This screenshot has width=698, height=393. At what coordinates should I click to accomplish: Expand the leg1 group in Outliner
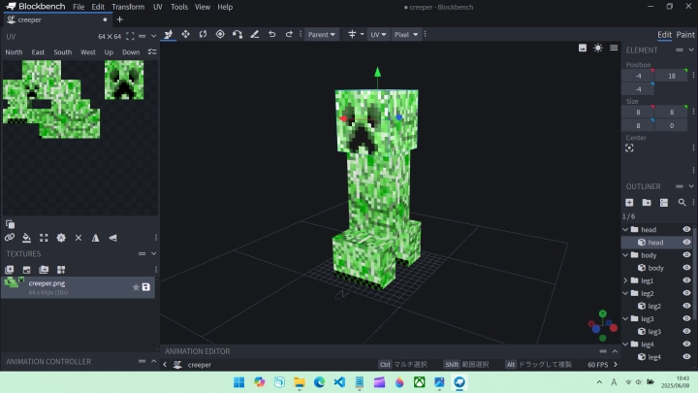pos(625,280)
